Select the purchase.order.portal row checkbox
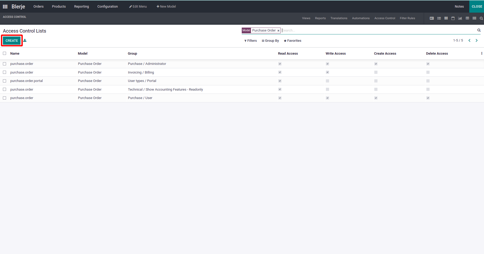 pos(4,81)
